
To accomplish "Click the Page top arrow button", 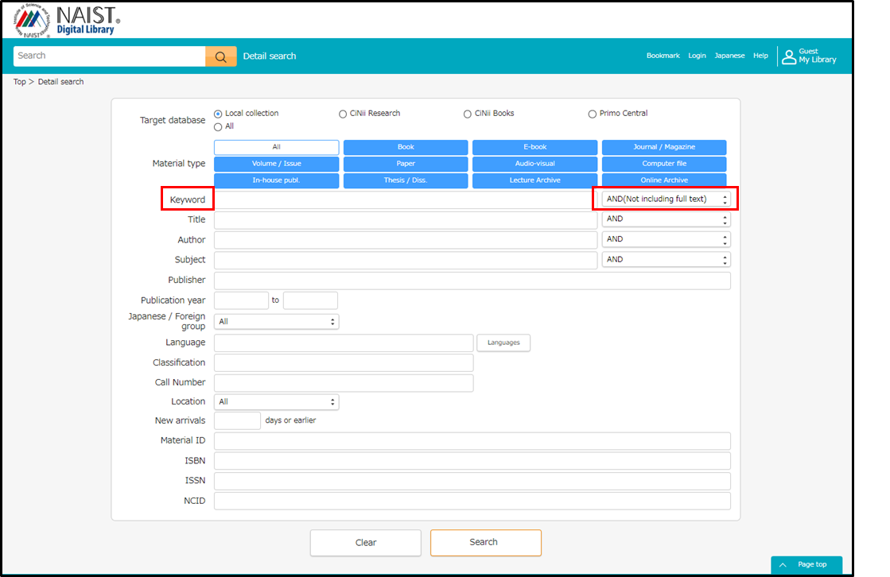I will [x=806, y=564].
